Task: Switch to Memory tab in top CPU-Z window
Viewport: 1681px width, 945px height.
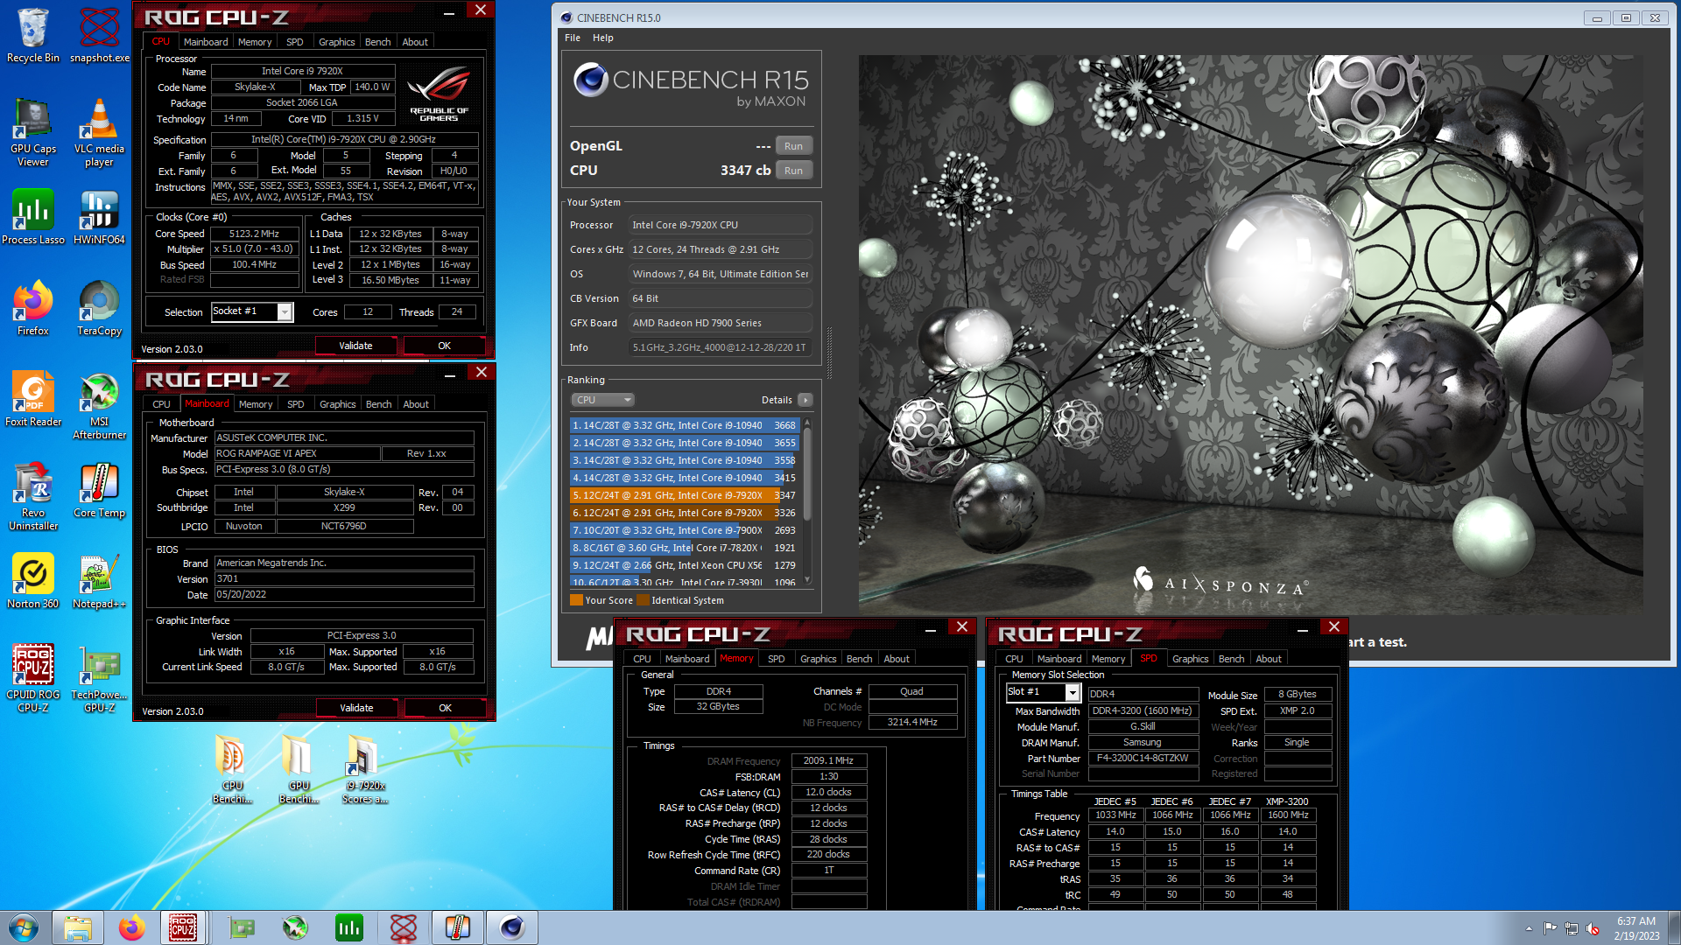Action: click(x=255, y=42)
